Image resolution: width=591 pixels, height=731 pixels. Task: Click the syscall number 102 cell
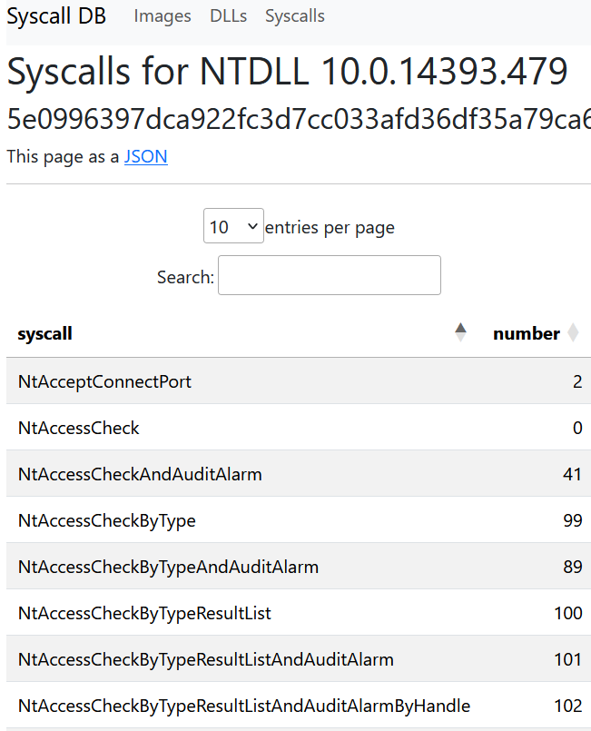click(x=567, y=706)
